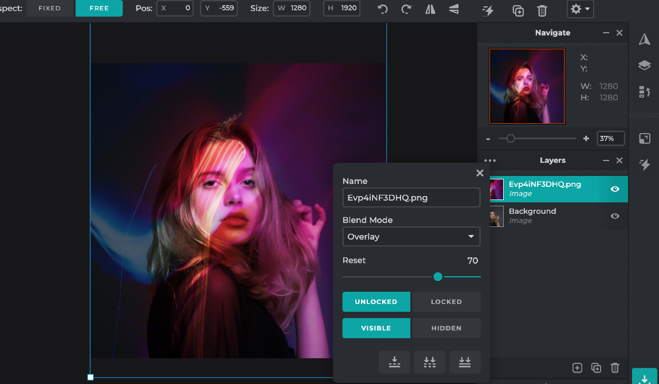
Task: Click the navigation arrow icon in right sidebar
Action: pyautogui.click(x=644, y=39)
